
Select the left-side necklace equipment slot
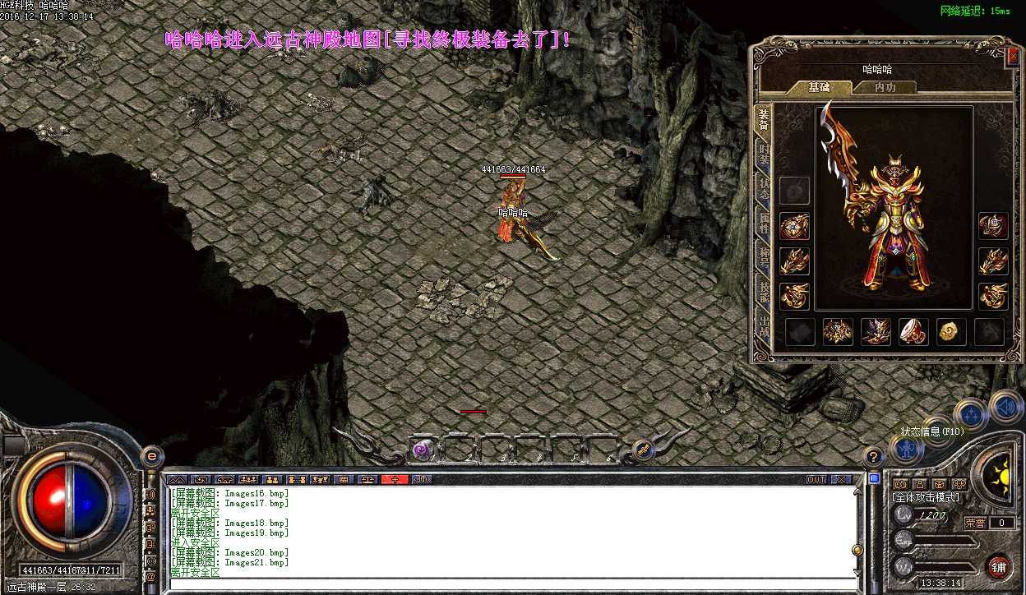click(794, 226)
